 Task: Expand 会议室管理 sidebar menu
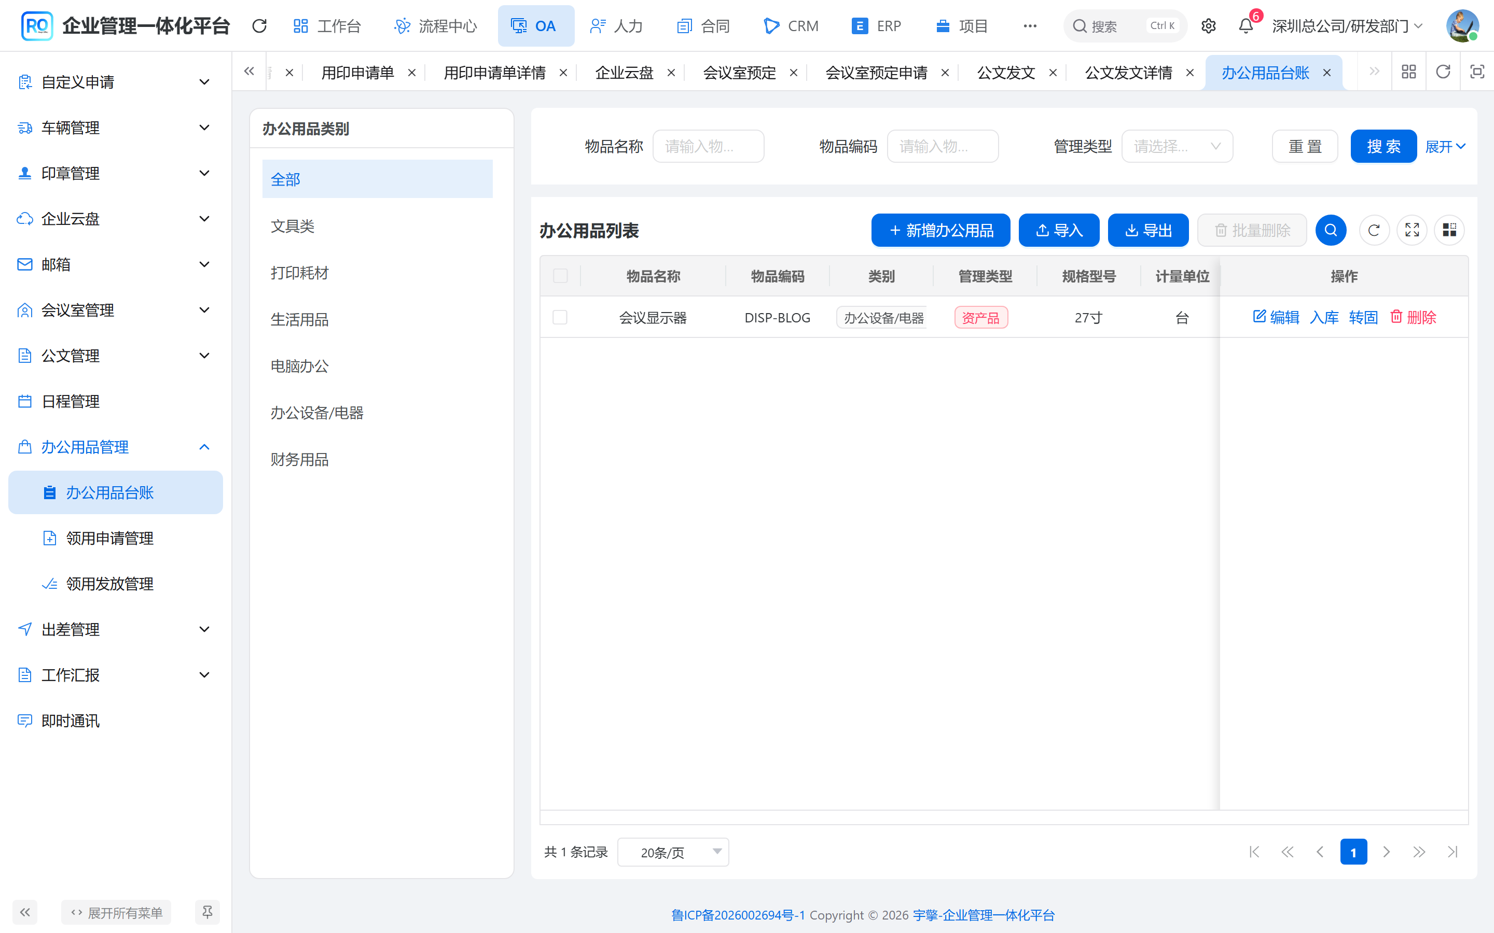coord(115,310)
